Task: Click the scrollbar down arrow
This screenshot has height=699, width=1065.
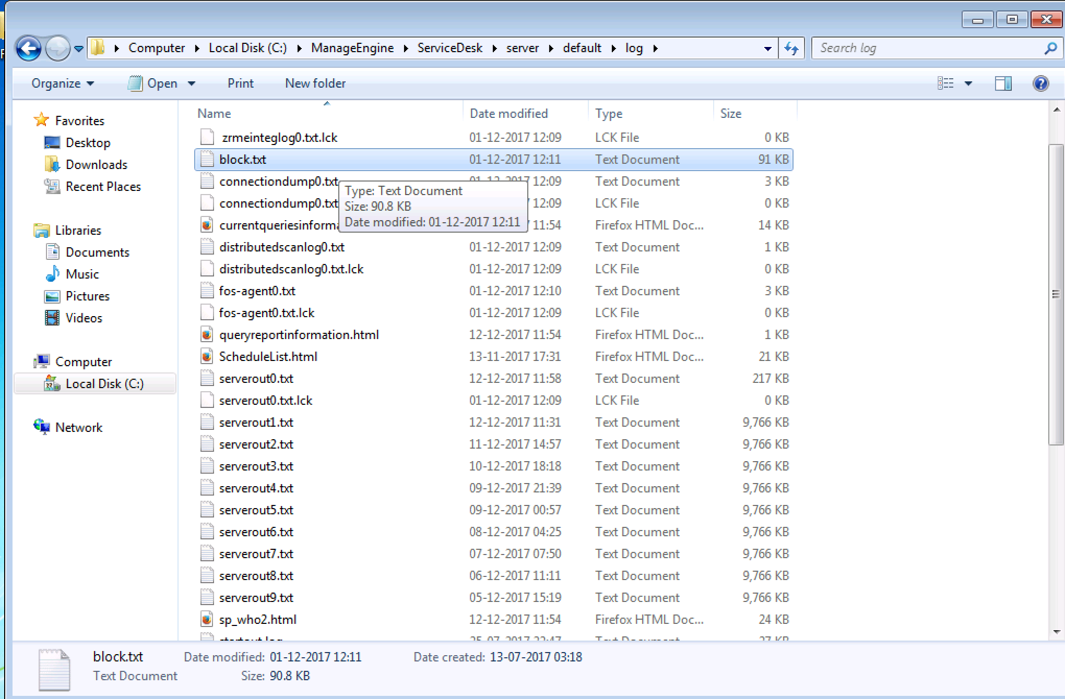Action: (1057, 632)
